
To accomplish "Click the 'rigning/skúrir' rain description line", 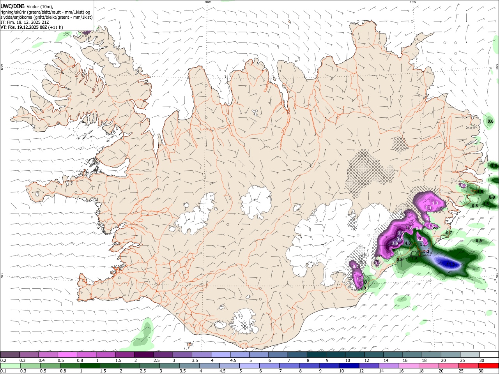I will pos(45,12).
